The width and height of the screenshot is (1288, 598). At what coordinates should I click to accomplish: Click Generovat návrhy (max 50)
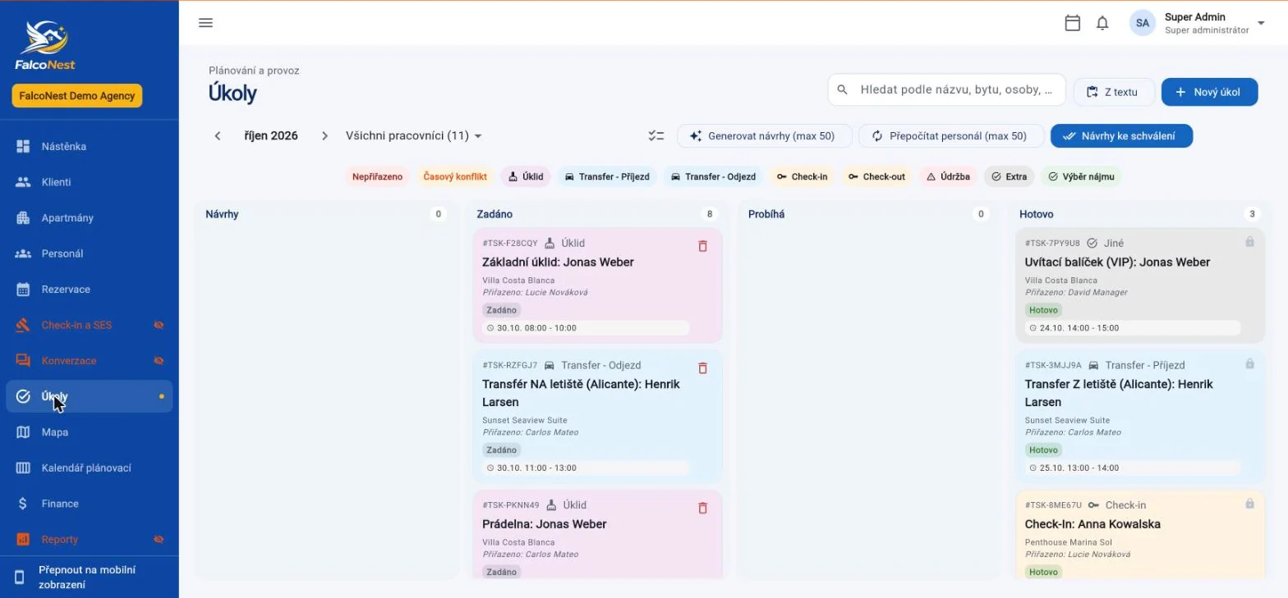tap(764, 136)
